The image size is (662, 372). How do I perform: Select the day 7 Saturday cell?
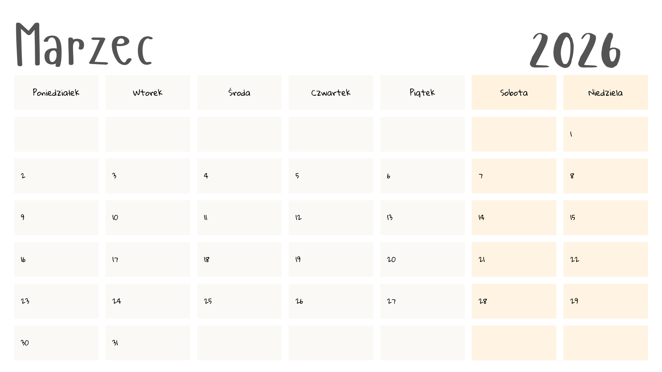point(514,176)
